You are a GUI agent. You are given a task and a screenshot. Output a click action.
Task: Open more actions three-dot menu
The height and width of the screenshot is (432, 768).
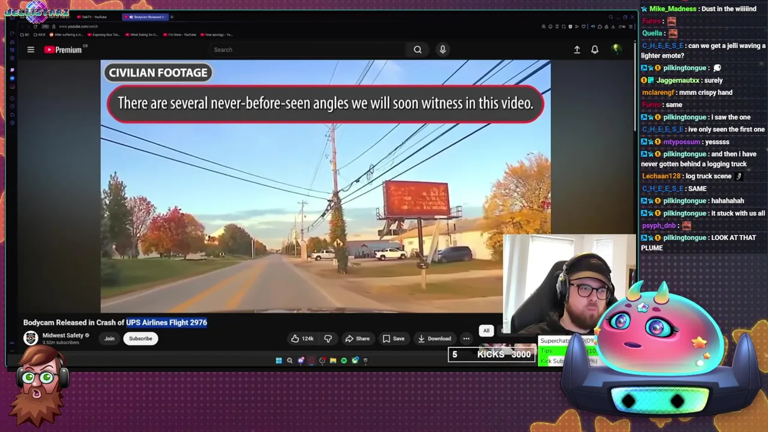[x=466, y=338]
